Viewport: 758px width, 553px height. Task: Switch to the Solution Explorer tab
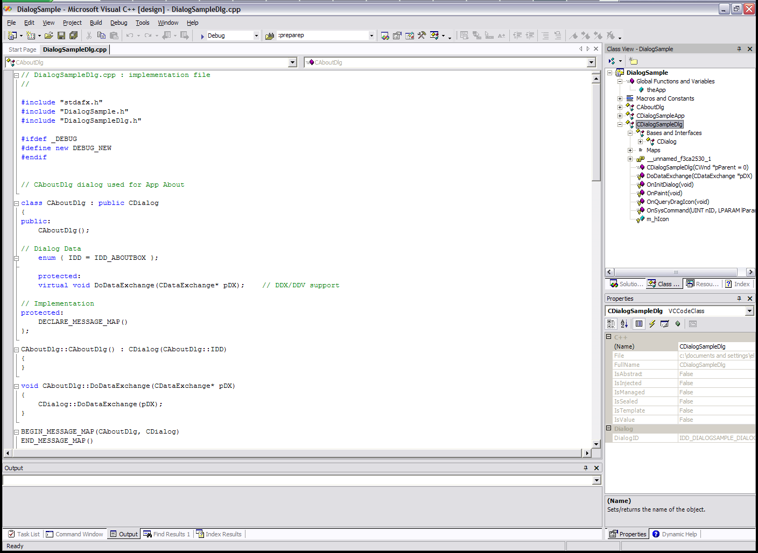626,284
